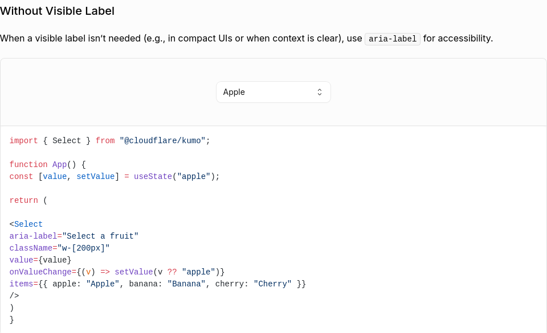Screen dimensions: 547x333
Task: Click the opening Select tag in code
Action: click(x=26, y=224)
